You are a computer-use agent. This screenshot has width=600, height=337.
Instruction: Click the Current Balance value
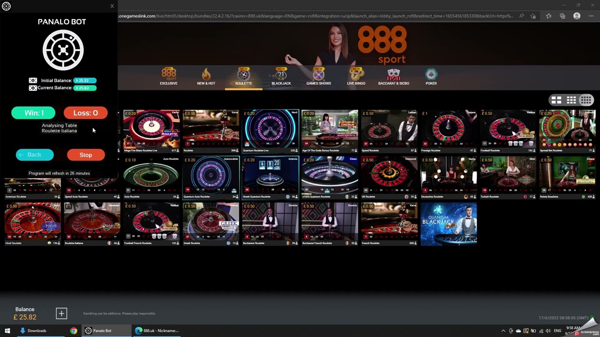tap(85, 88)
